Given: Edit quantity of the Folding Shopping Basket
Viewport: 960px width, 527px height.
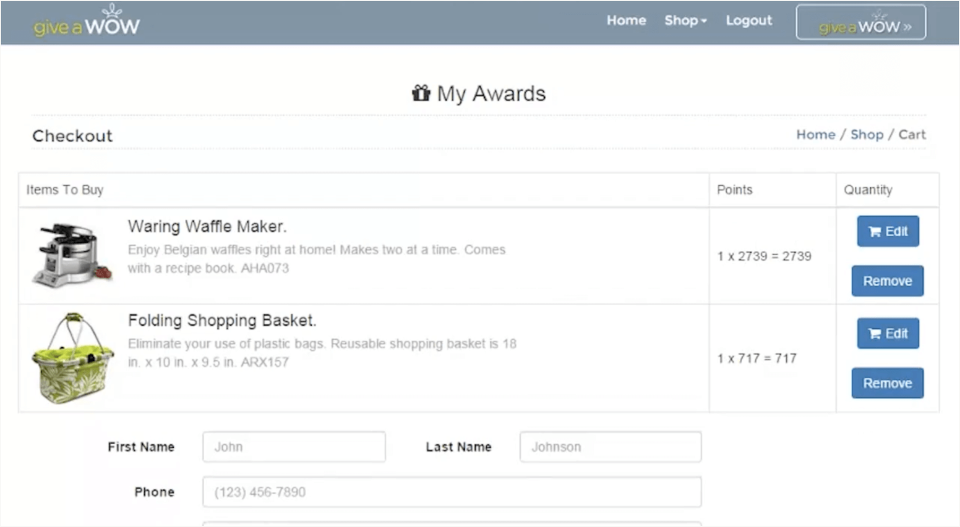Looking at the screenshot, I should [x=888, y=334].
